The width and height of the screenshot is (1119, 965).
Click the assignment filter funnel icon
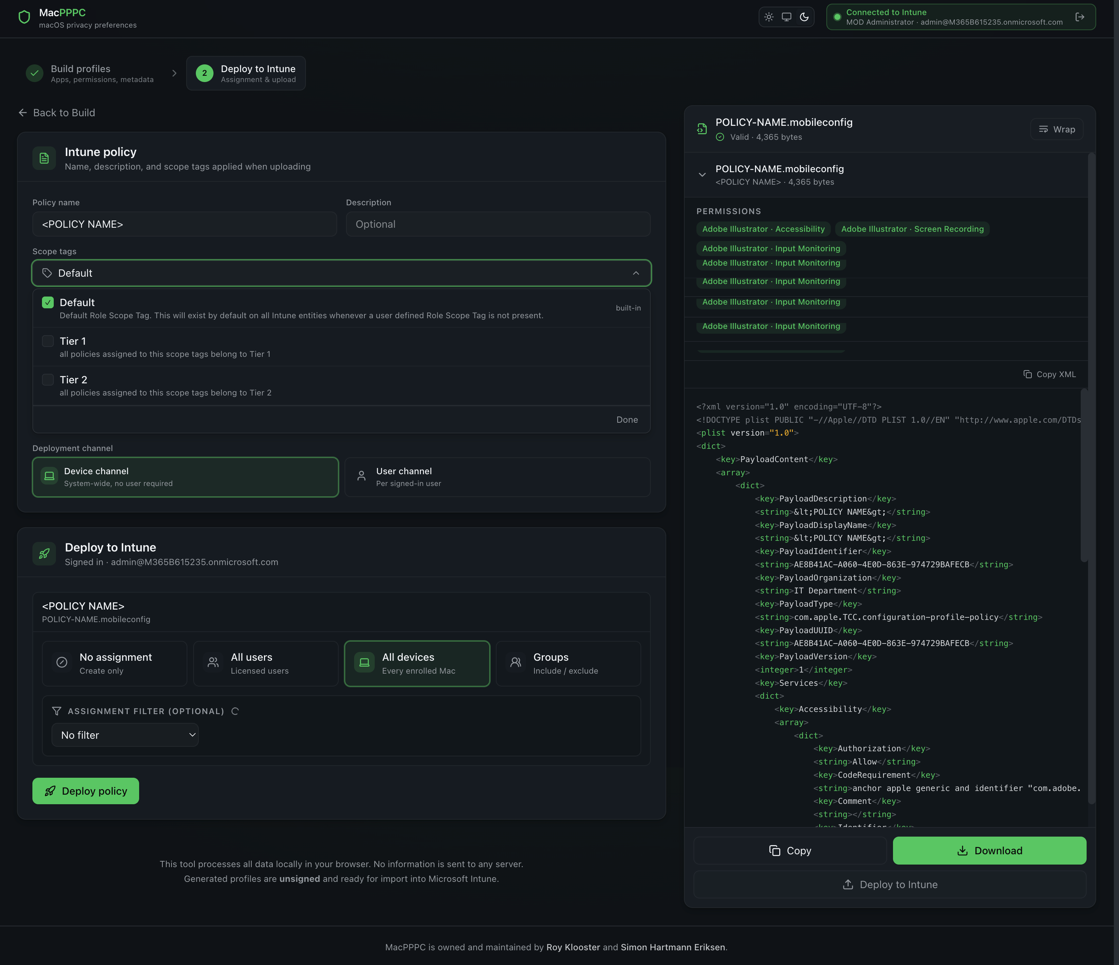click(x=57, y=712)
